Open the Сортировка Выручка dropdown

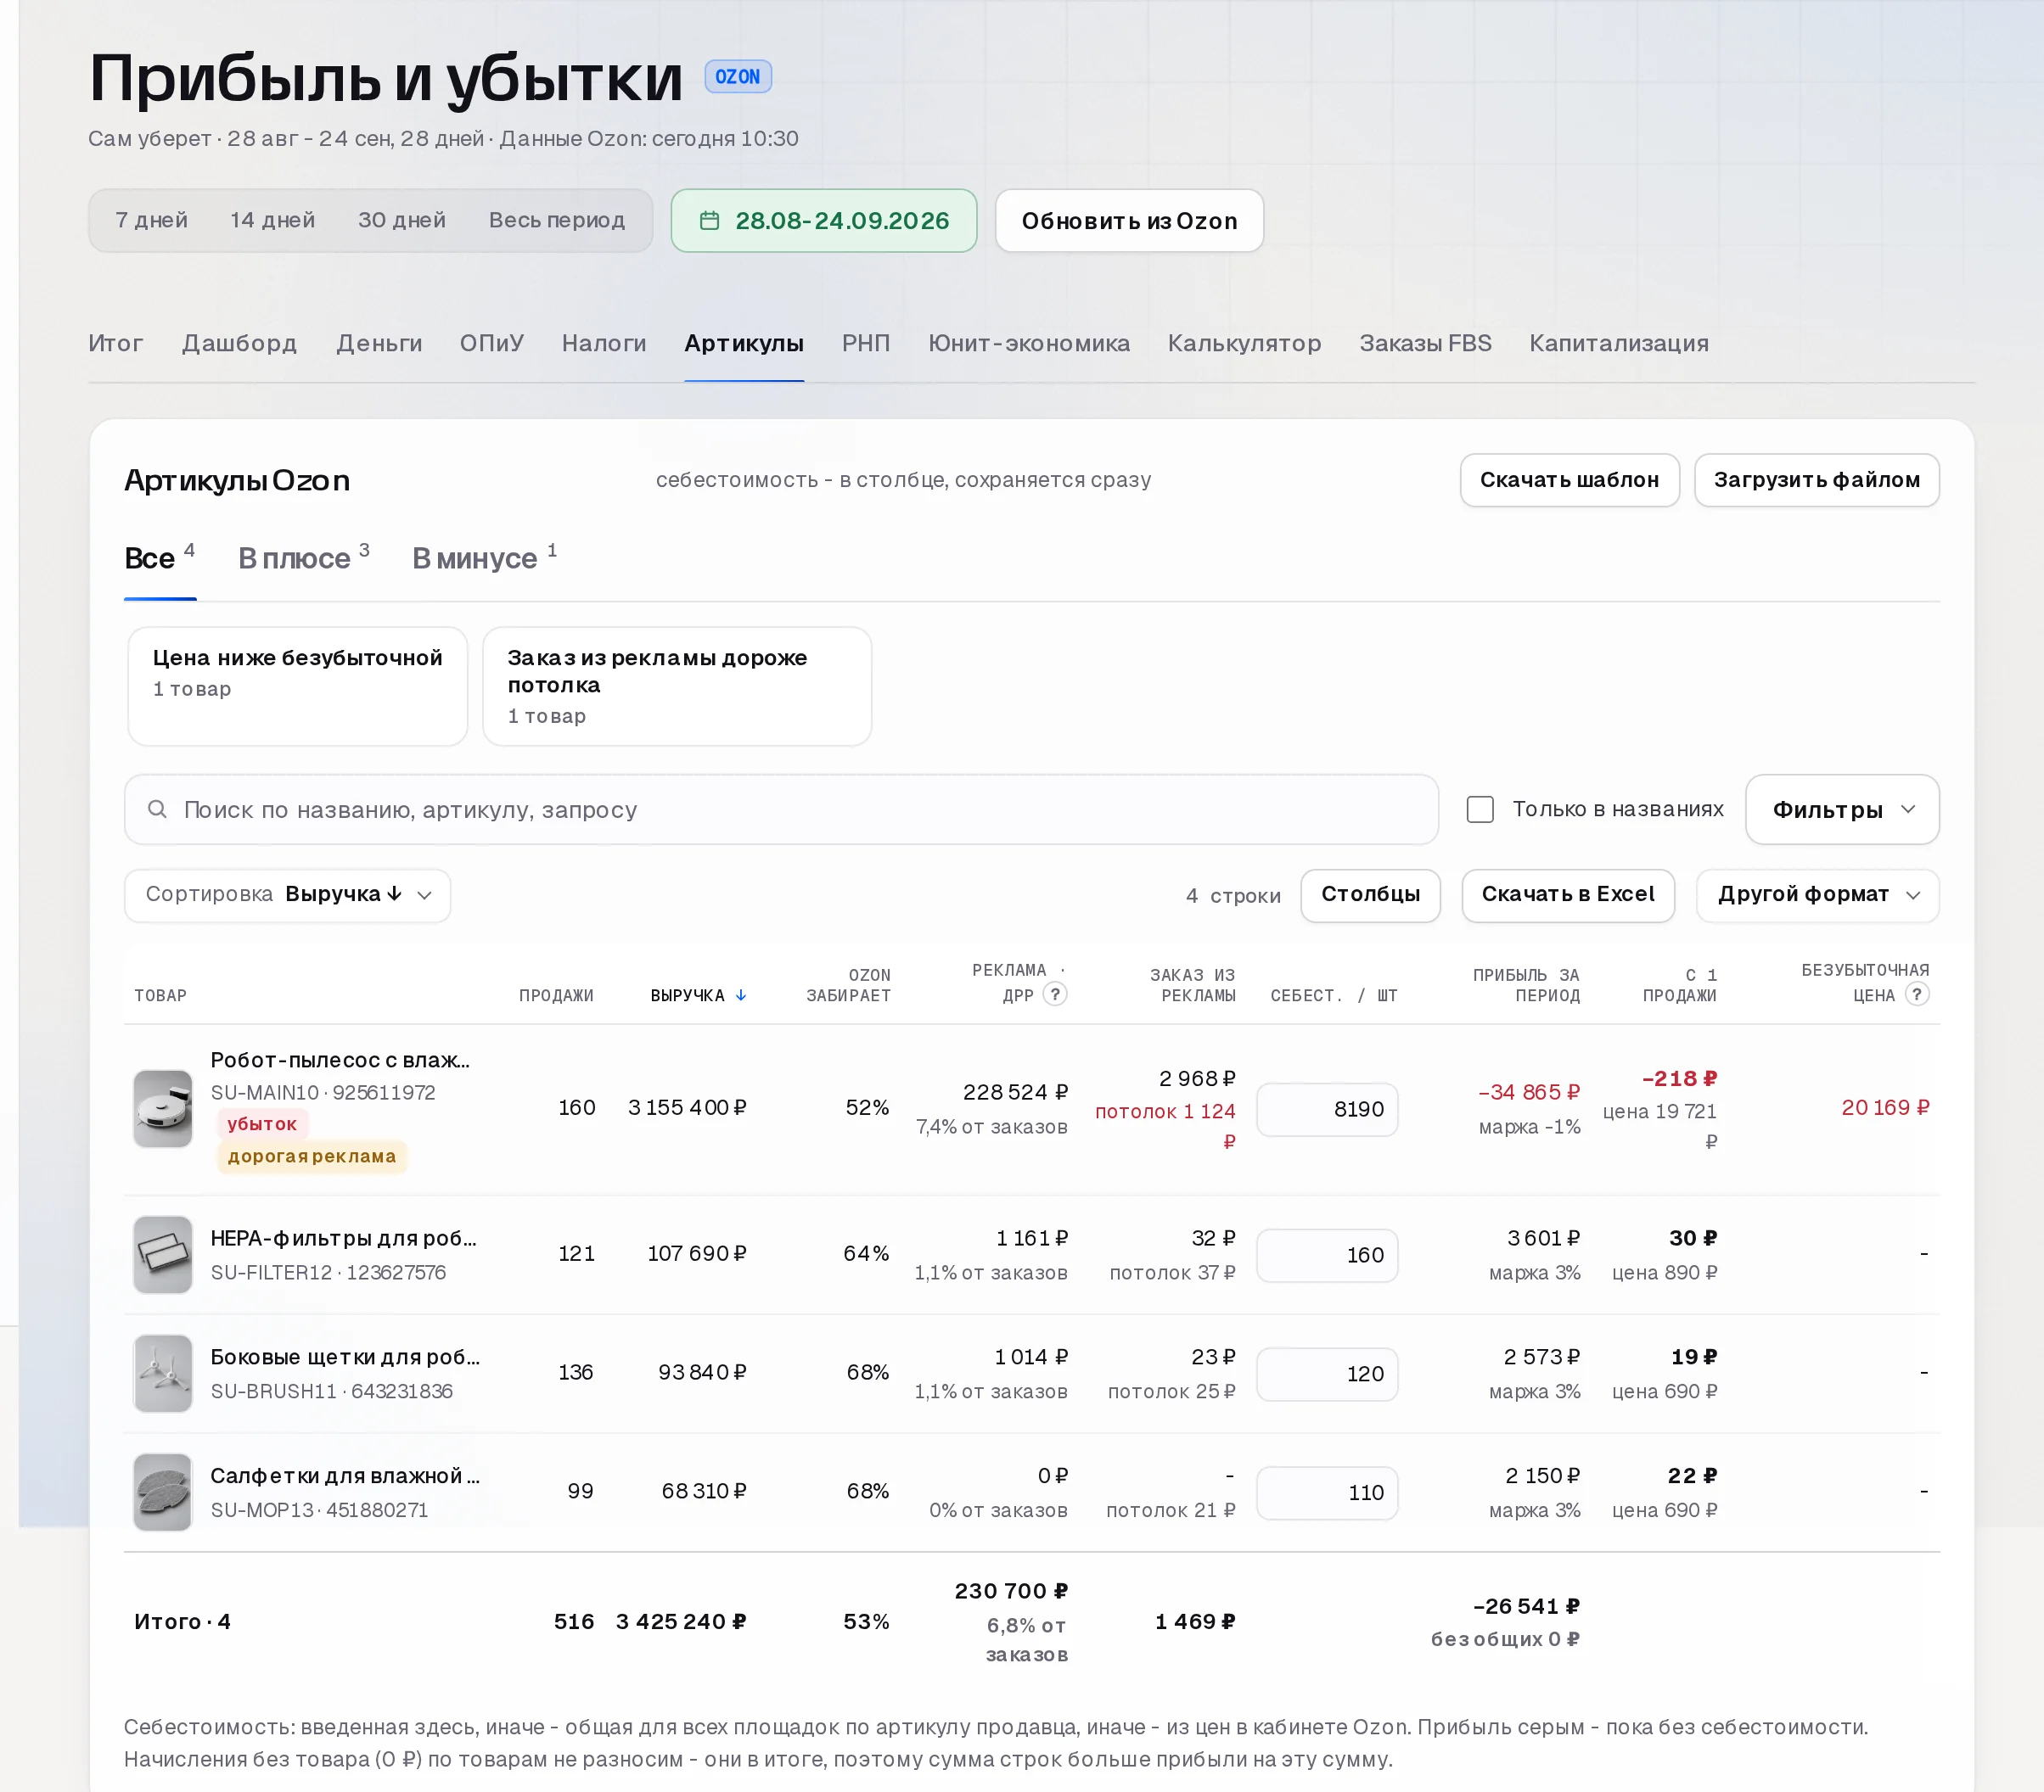[x=288, y=894]
